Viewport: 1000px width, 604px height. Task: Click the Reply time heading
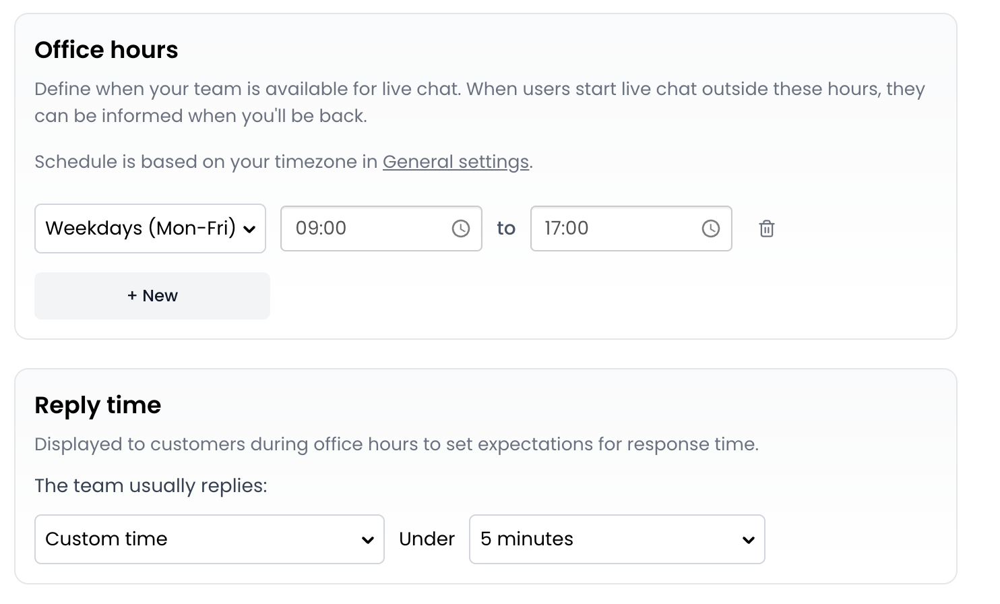[98, 405]
